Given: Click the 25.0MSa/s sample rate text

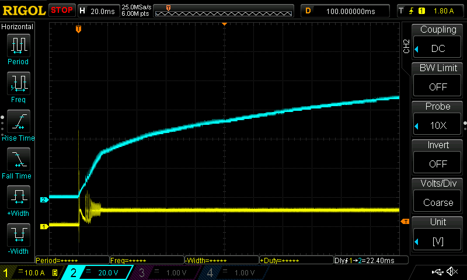Looking at the screenshot, I should pyautogui.click(x=137, y=7).
